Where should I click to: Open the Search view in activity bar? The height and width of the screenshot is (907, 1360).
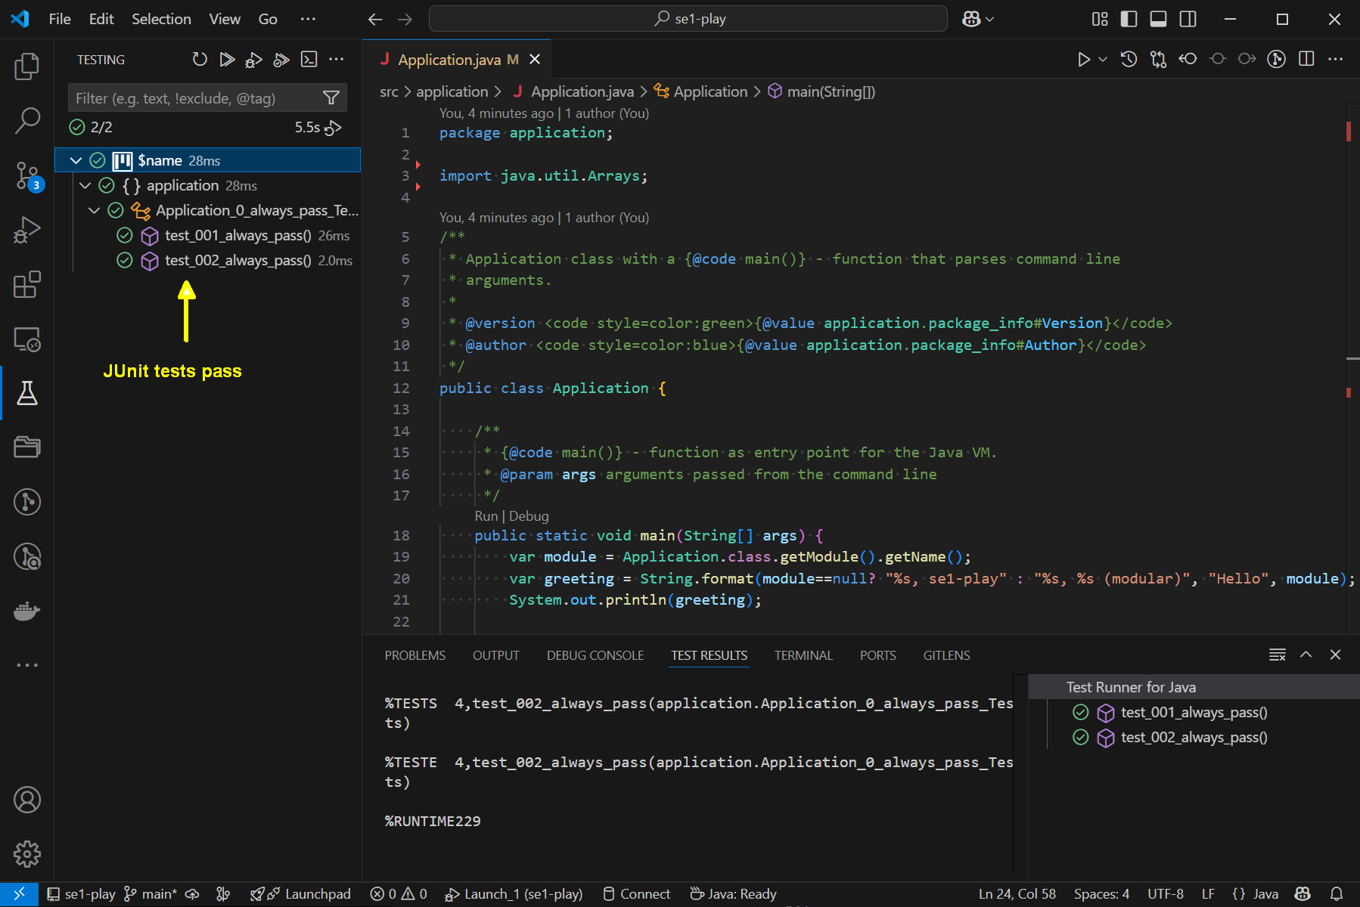point(27,120)
